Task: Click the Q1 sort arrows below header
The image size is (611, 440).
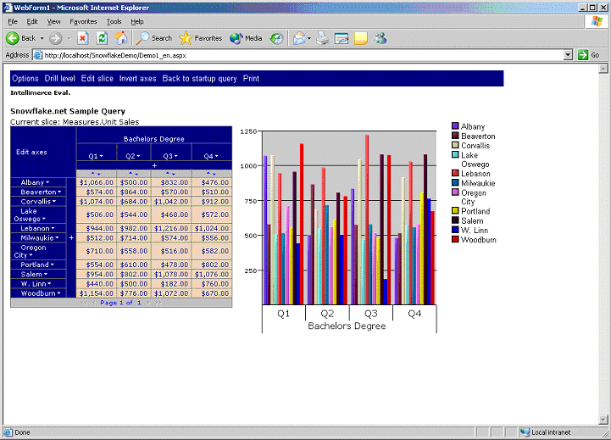Action: pyautogui.click(x=96, y=174)
